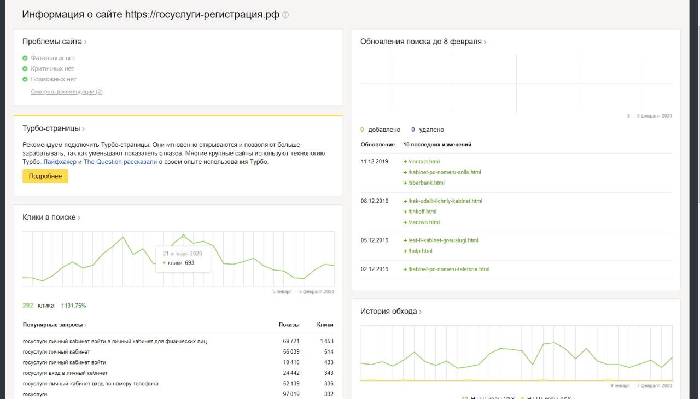Click the 02.12.2019 update date
Image resolution: width=700 pixels, height=399 pixels.
tap(374, 269)
